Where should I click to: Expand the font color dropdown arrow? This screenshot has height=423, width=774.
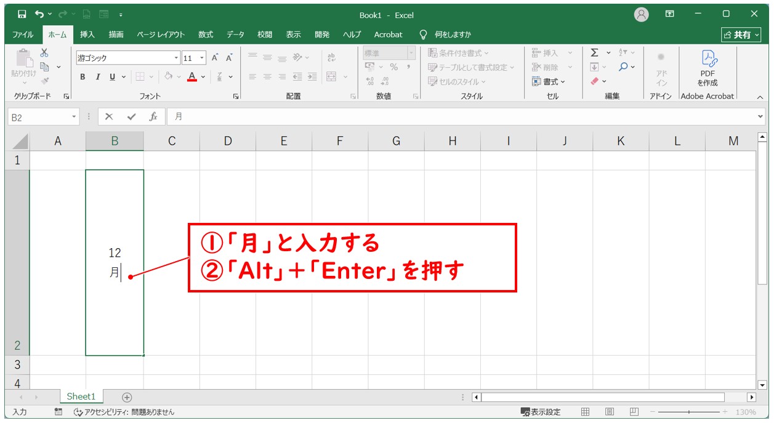point(203,77)
